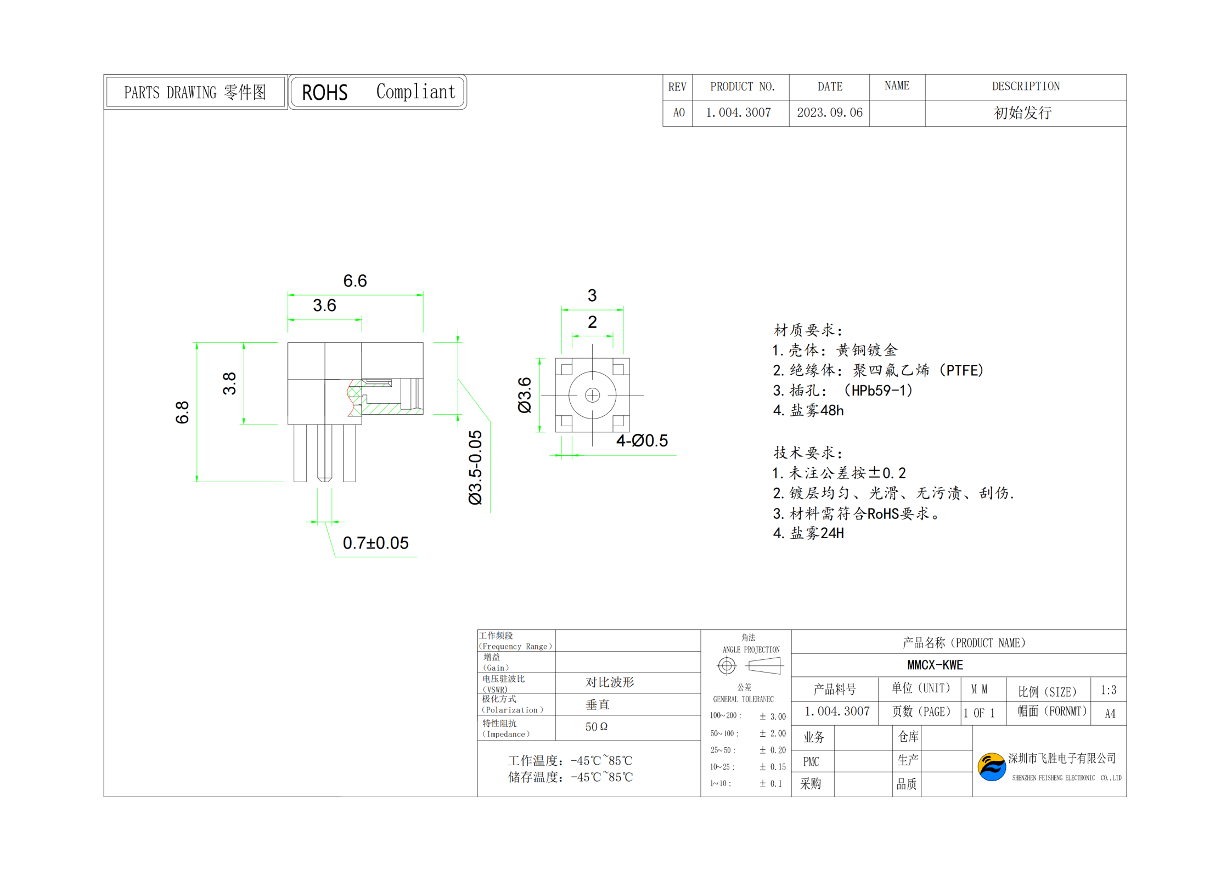Click the DESCRIPTION column header

[x=1025, y=87]
